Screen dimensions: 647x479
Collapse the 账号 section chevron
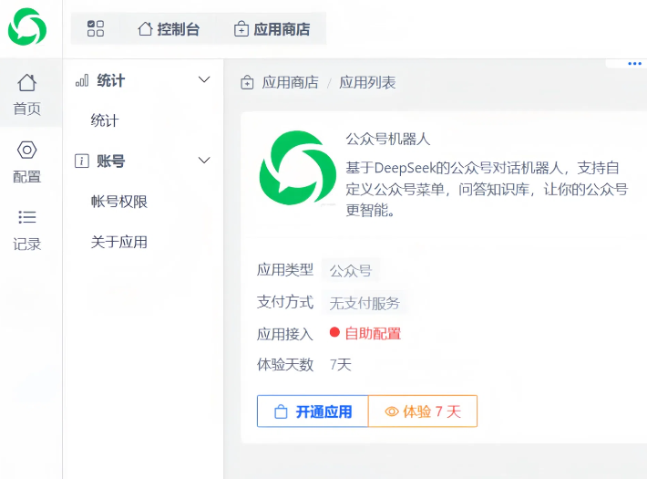point(204,161)
